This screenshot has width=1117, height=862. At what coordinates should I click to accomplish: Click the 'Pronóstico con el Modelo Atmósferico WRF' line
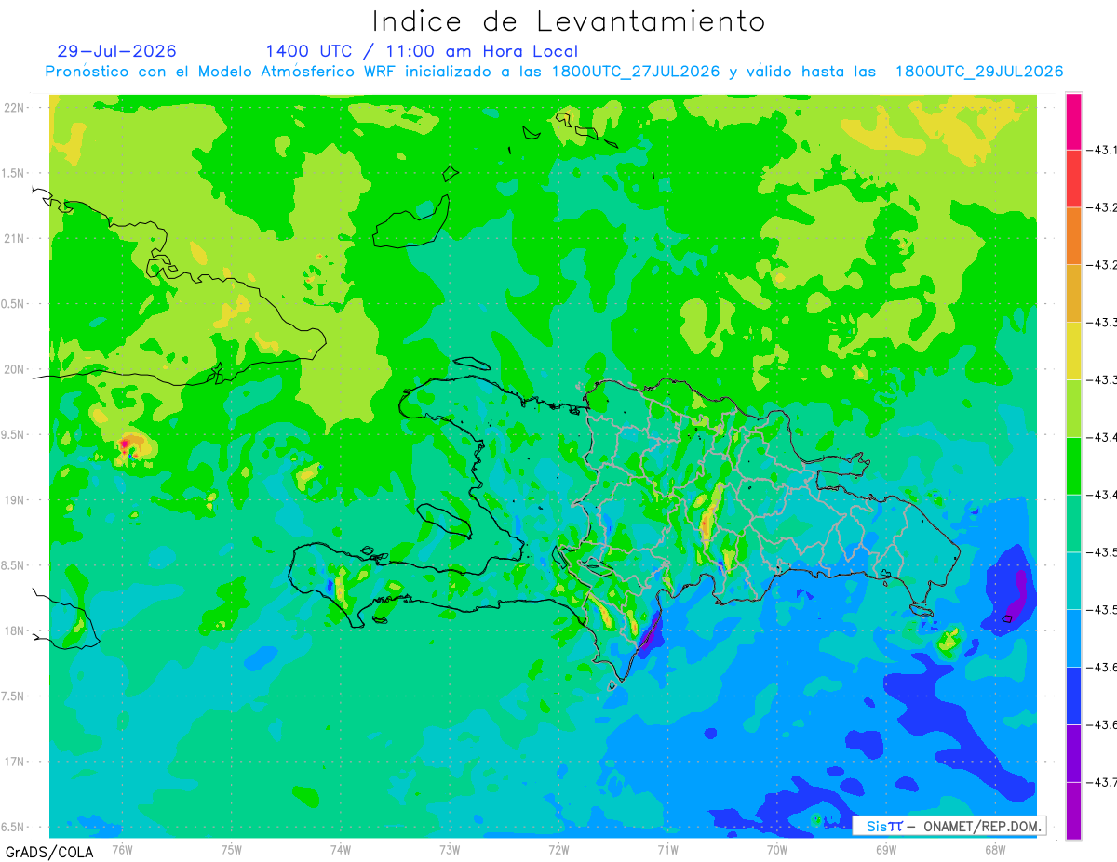[555, 72]
